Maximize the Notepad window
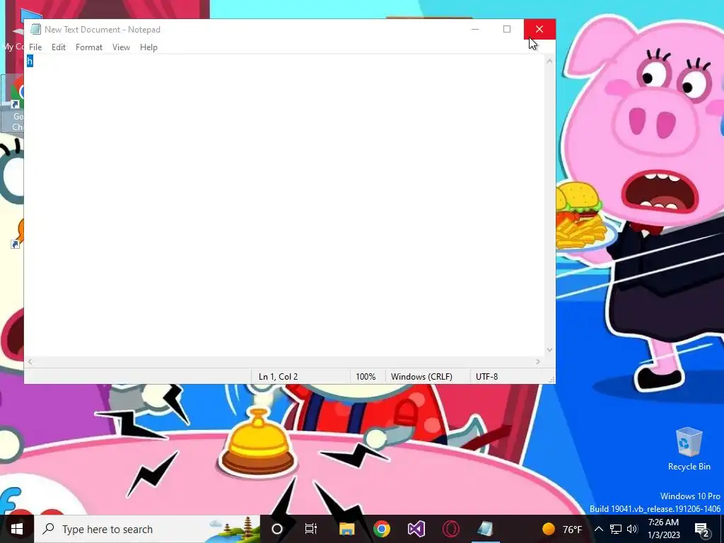724x543 pixels. point(507,29)
